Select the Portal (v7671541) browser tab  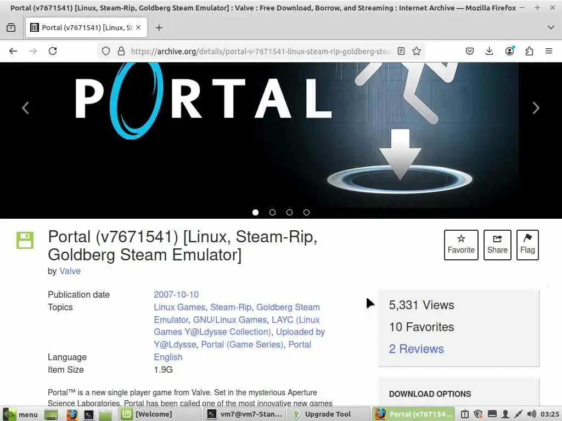(x=86, y=27)
